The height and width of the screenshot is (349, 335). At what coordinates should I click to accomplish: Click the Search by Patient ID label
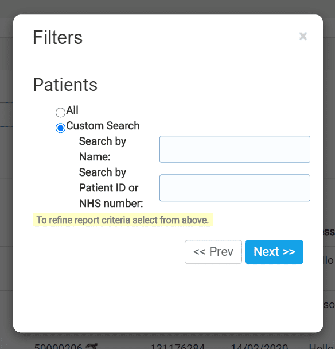[111, 187]
